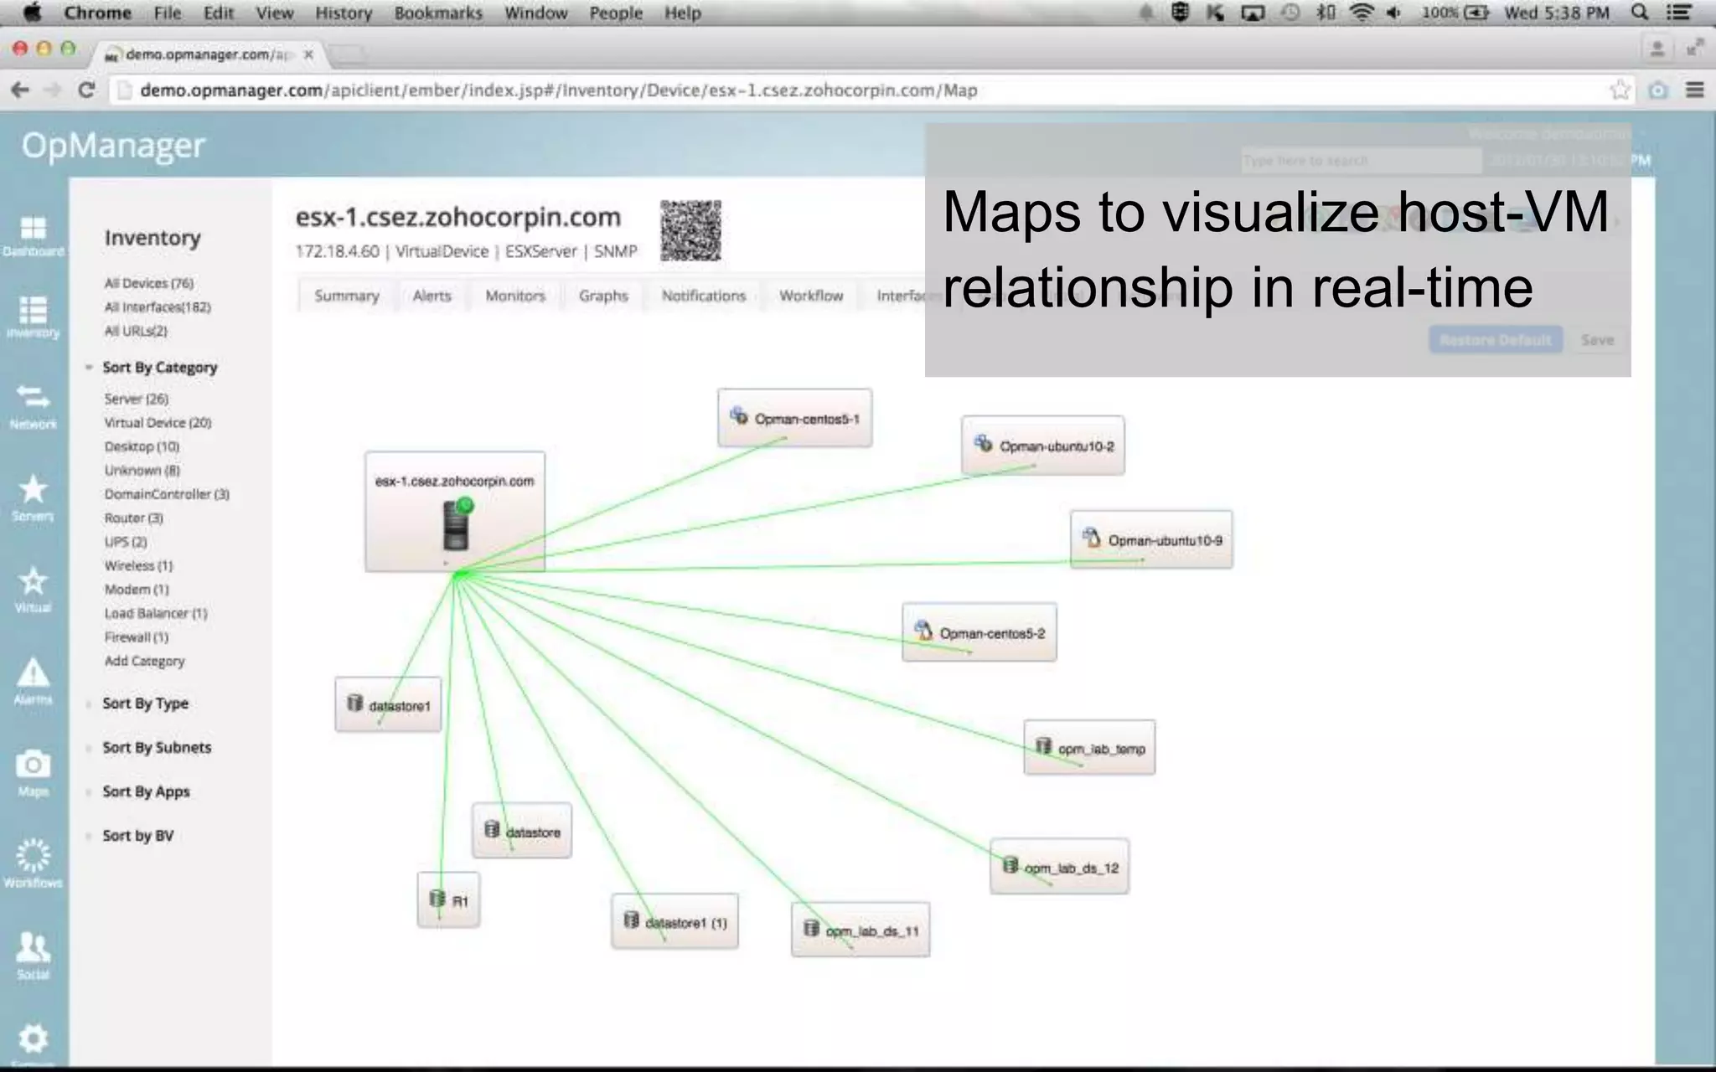Filter by Load Balancer (1) category
This screenshot has width=1716, height=1072.
click(x=156, y=613)
